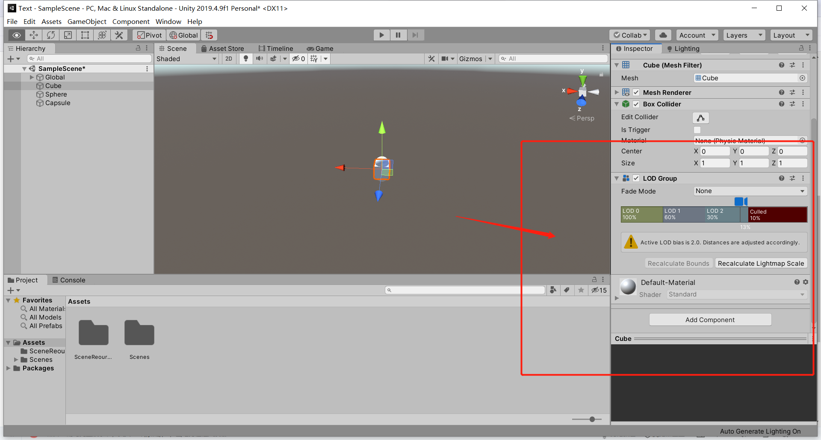Select the Rect Transform tool
This screenshot has width=821, height=440.
pyautogui.click(x=85, y=35)
